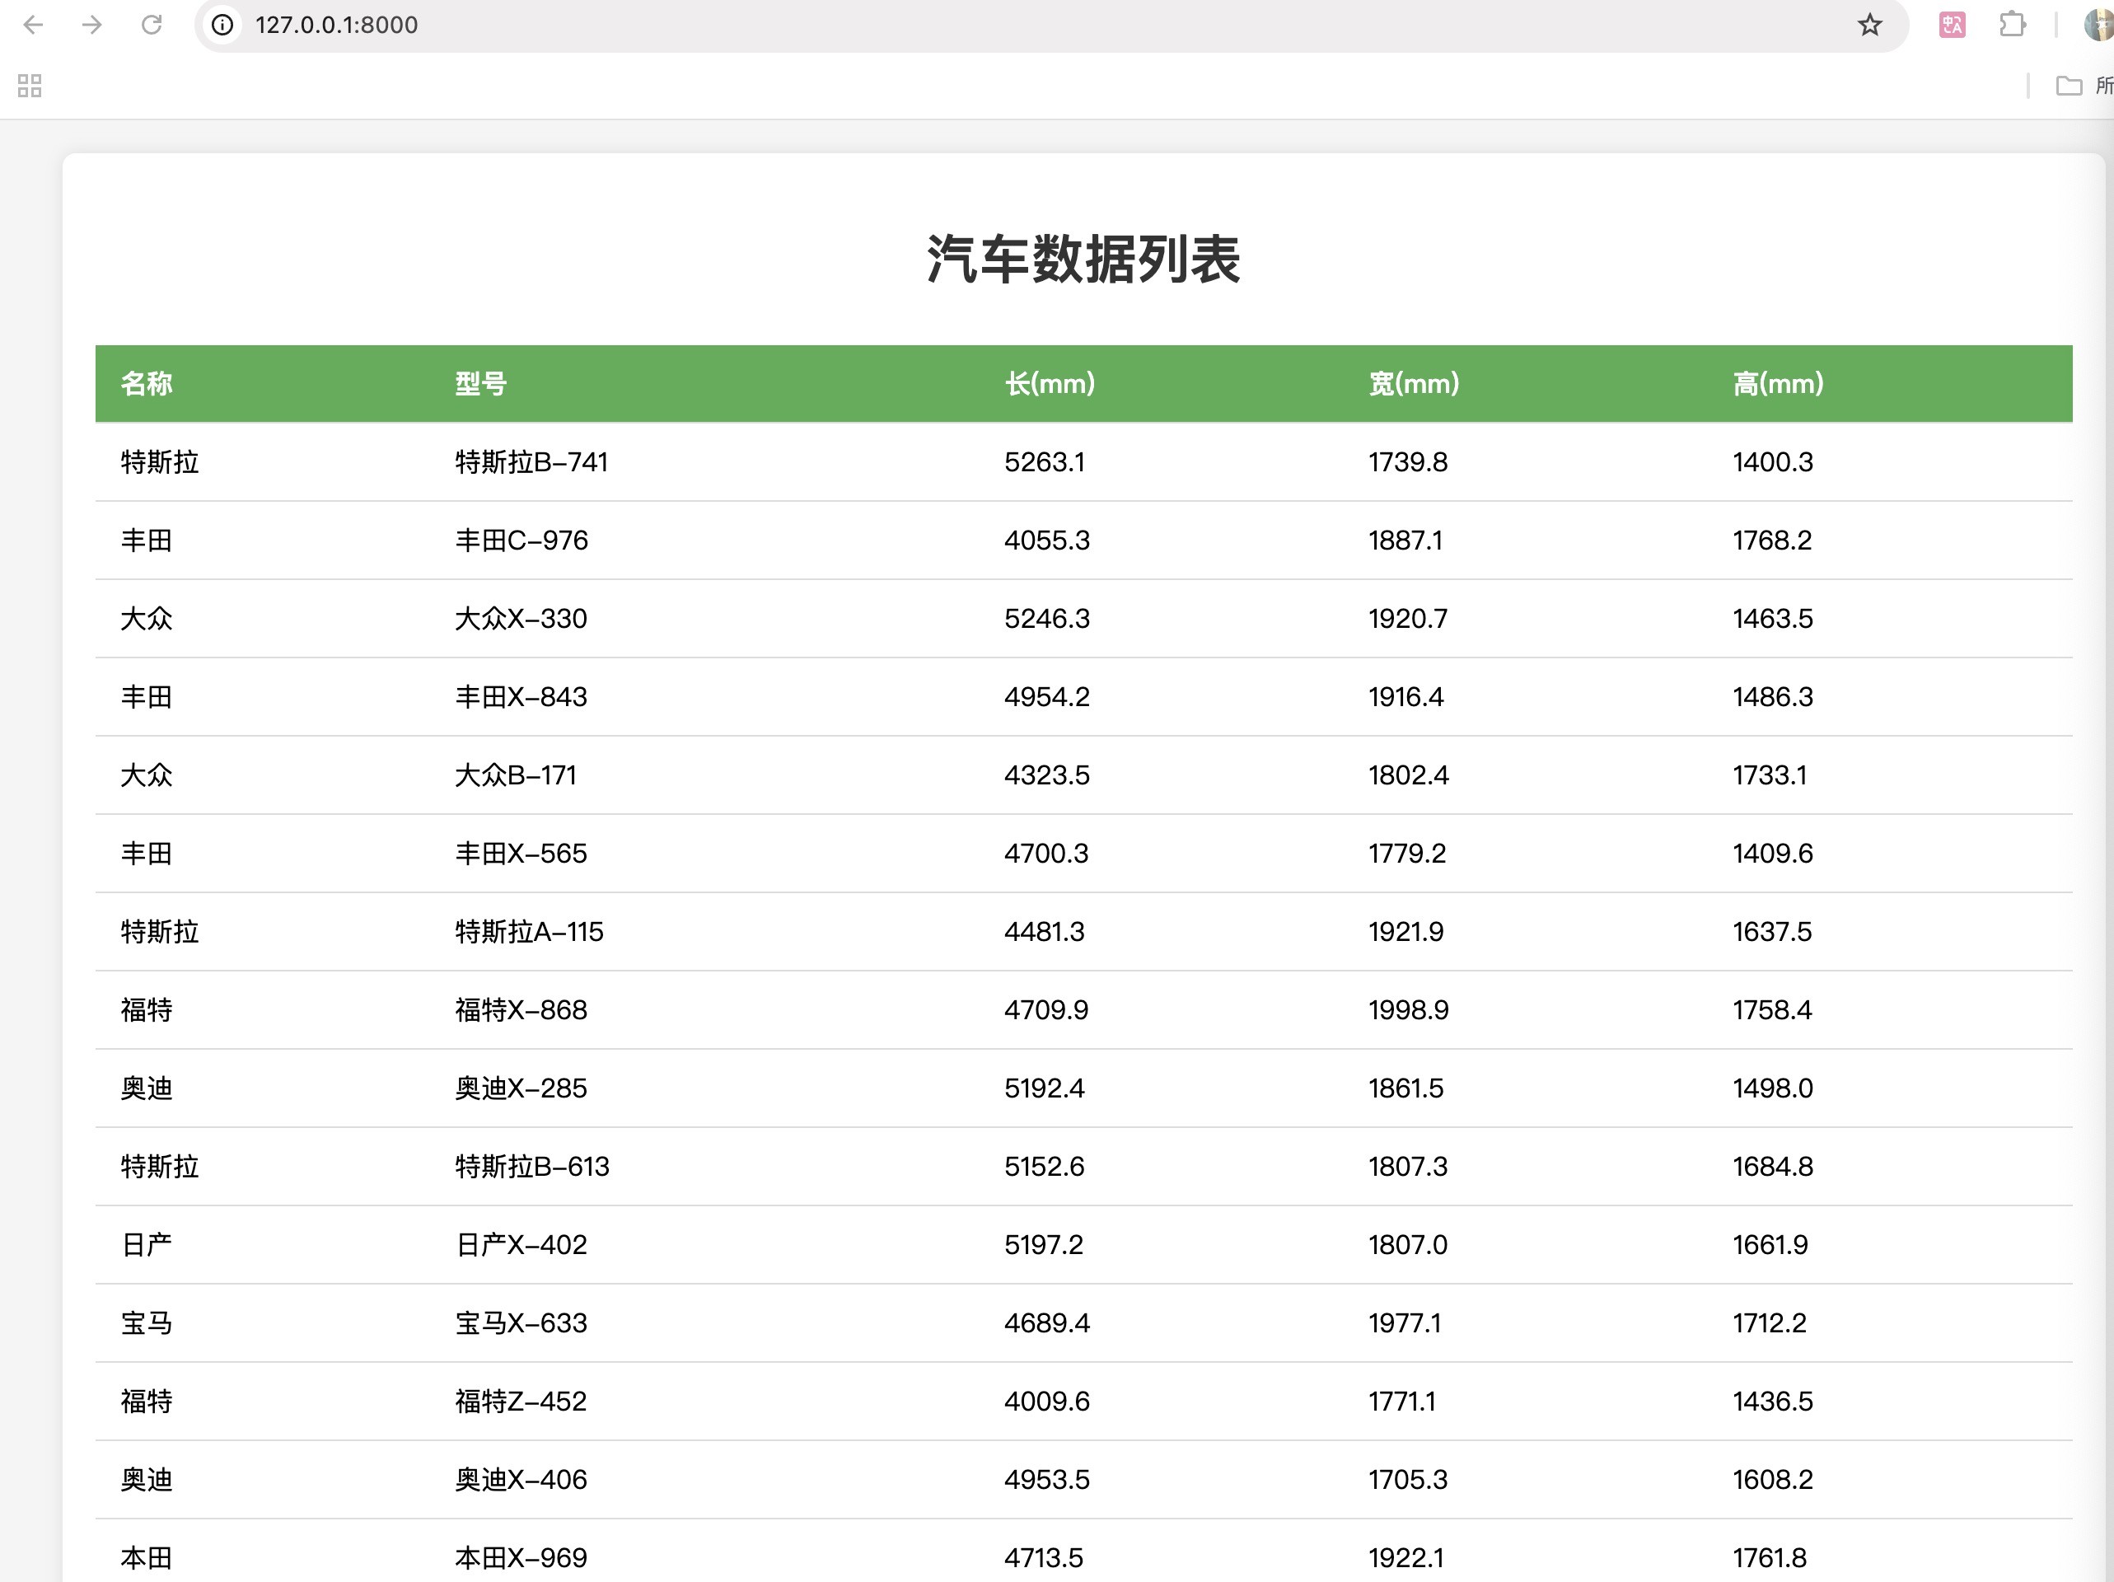This screenshot has width=2114, height=1582.
Task: Reload the page with refresh icon
Action: pyautogui.click(x=152, y=25)
